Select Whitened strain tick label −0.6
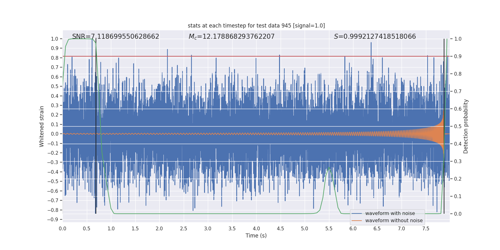 [x=53, y=191]
